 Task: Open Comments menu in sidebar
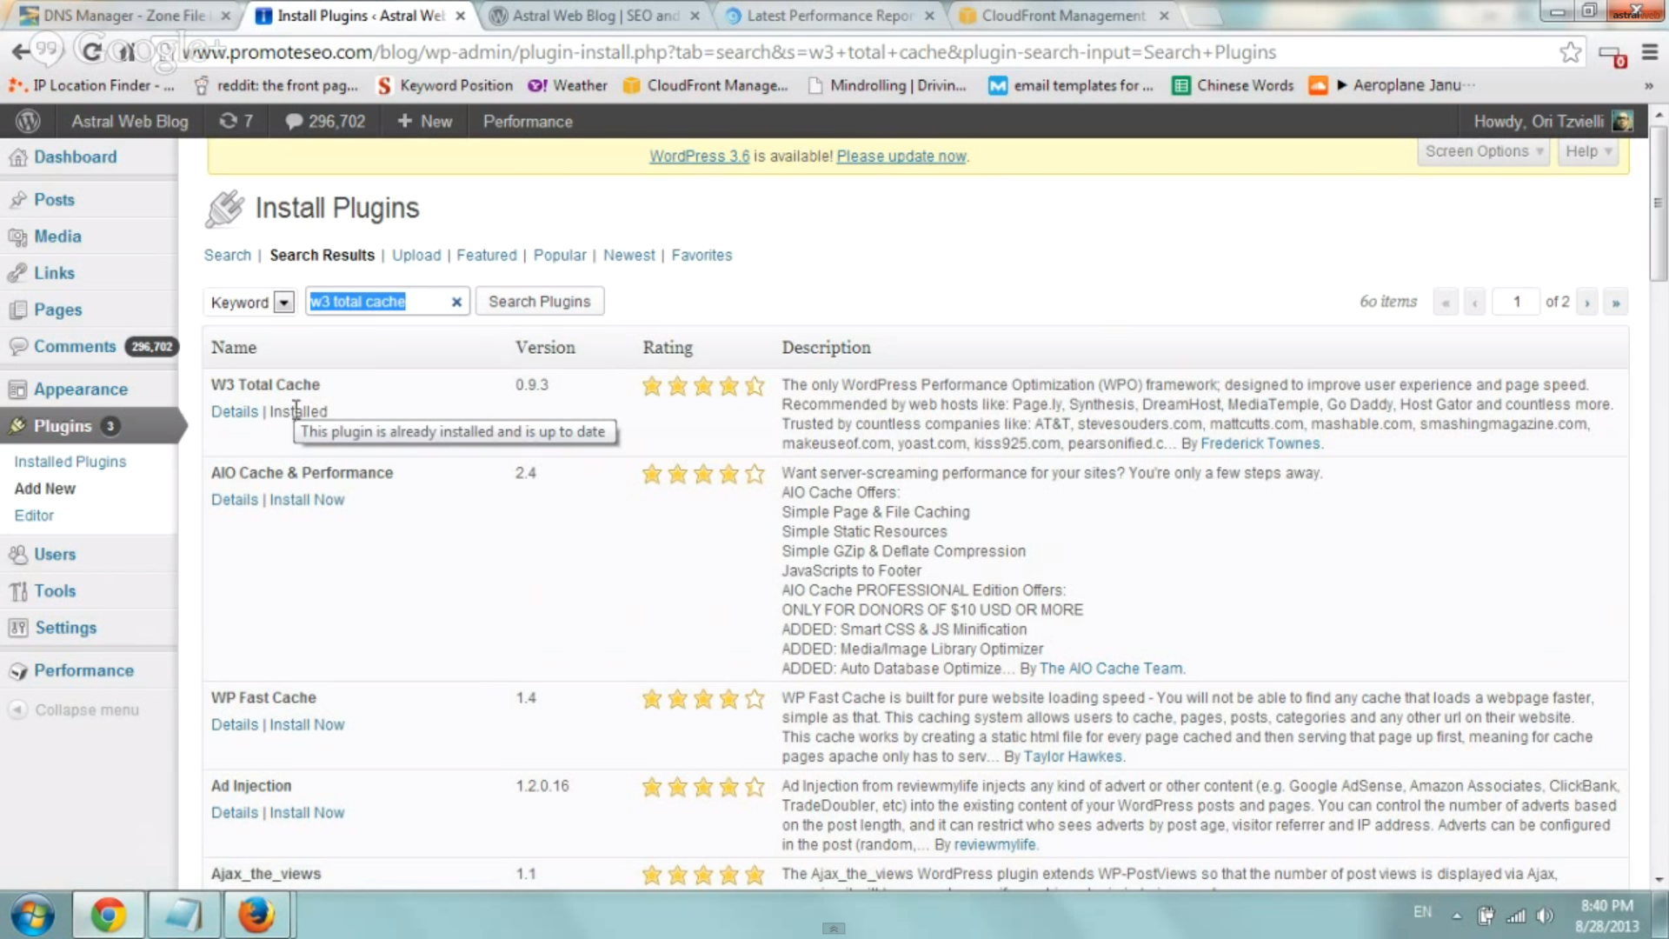75,346
